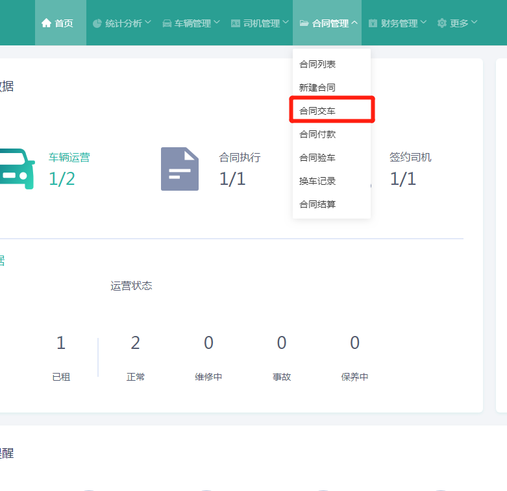Click the 司机管理 ID card icon
This screenshot has height=491, width=507.
click(236, 23)
